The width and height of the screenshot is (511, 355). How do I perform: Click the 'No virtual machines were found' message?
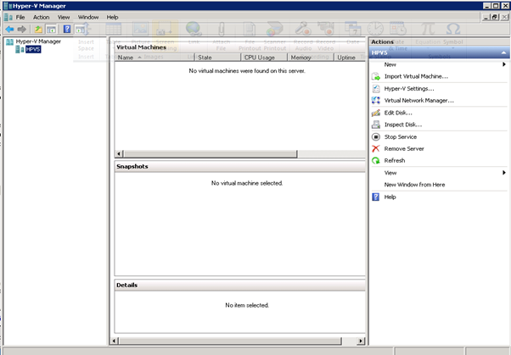click(247, 71)
